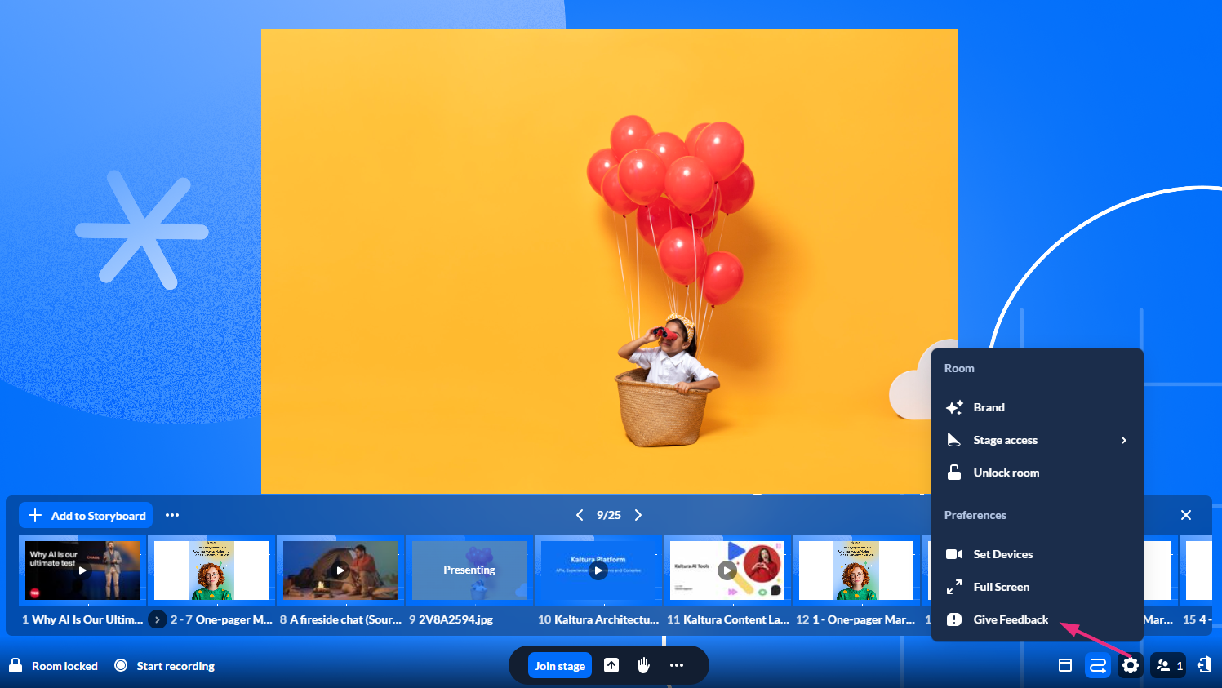1222x688 pixels.
Task: Click the '10 Kaltura Architectu...' caption
Action: pos(598,619)
